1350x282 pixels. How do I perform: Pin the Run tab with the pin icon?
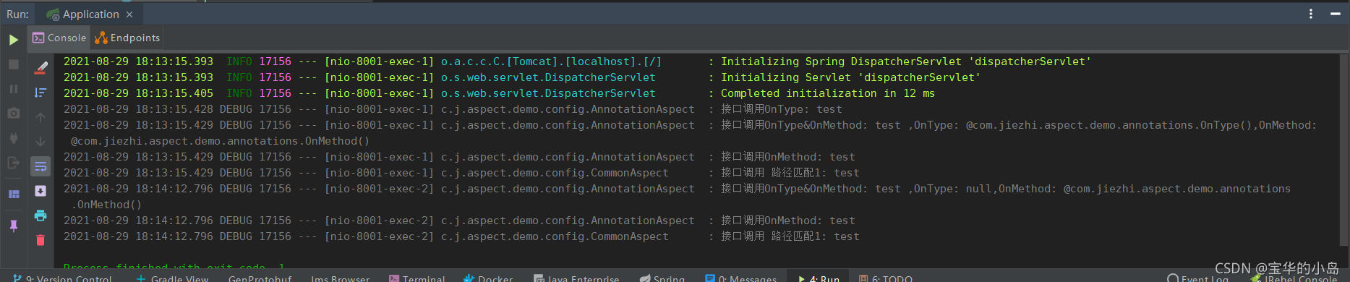point(13,226)
